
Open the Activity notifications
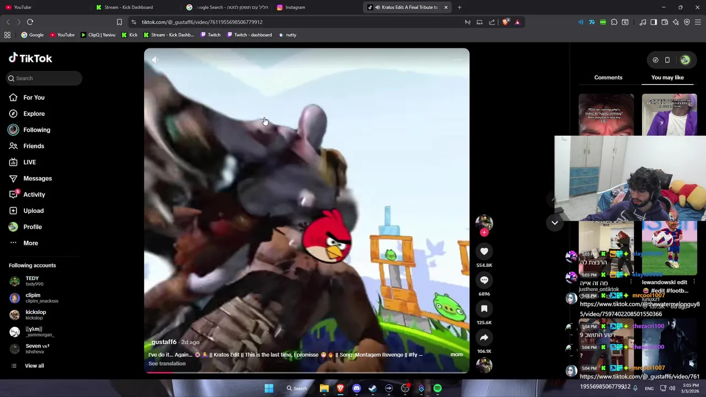point(34,195)
